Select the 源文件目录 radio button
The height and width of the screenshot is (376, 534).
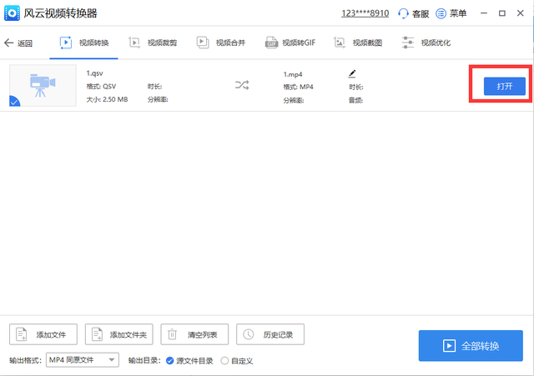169,361
